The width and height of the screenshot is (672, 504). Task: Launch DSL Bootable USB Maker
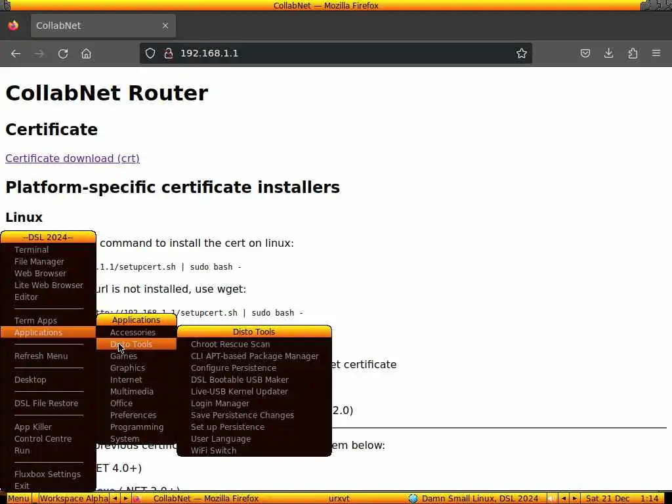click(x=254, y=379)
